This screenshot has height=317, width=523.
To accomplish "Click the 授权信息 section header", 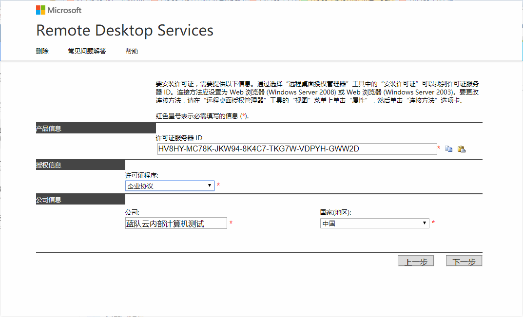I will (x=49, y=165).
